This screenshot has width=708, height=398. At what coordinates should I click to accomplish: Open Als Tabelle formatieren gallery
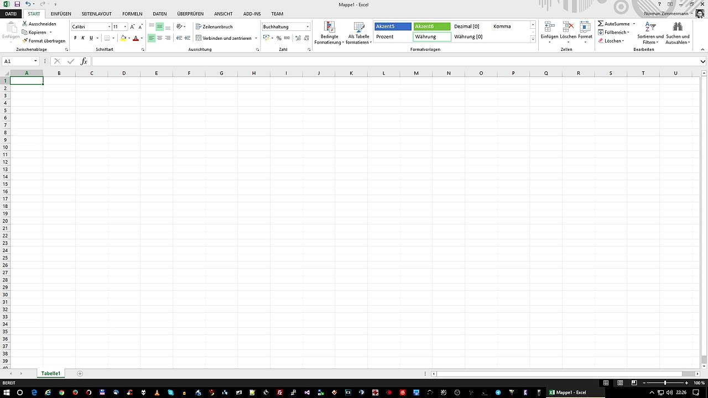tap(358, 33)
